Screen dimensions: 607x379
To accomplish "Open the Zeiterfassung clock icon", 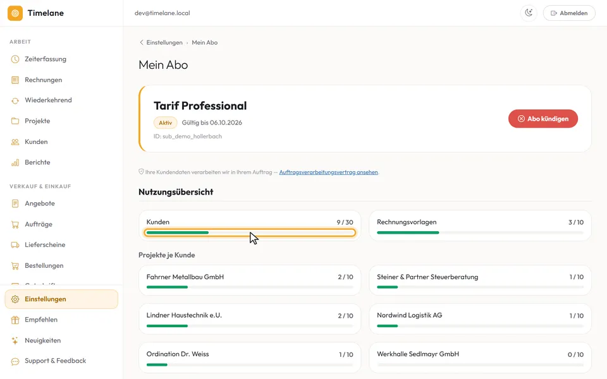I will (x=15, y=59).
